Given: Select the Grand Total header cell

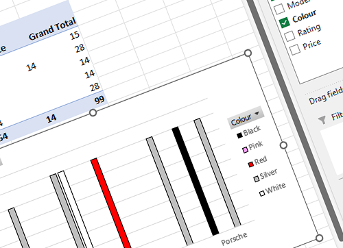Looking at the screenshot, I should pos(52,29).
